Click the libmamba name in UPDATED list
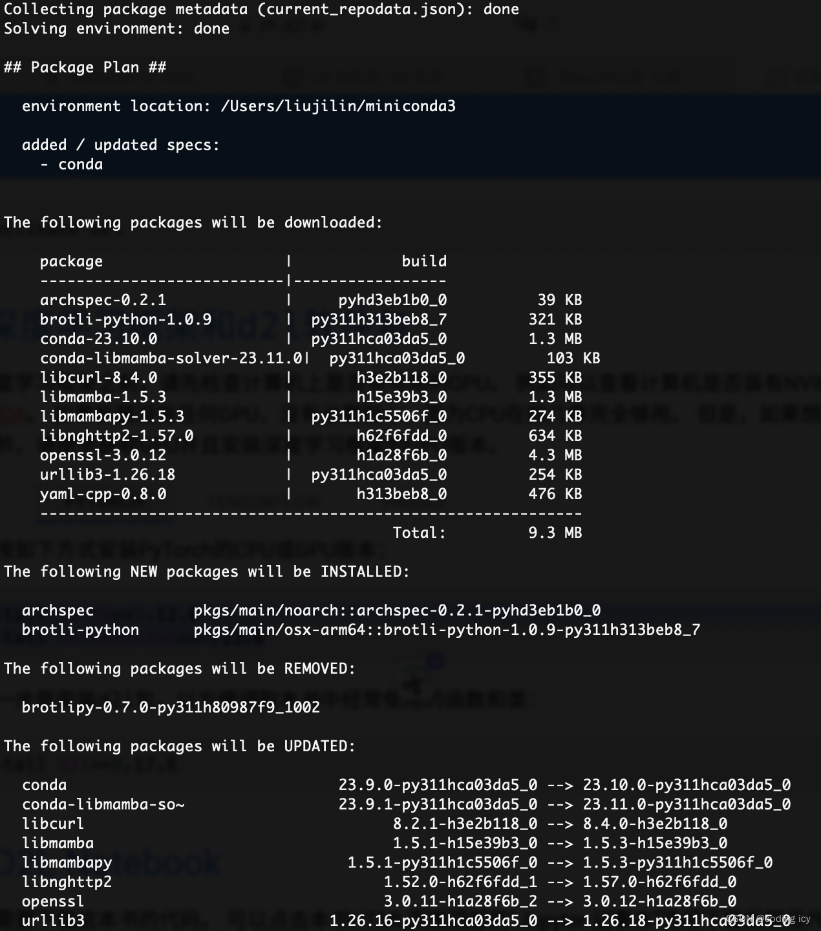Screen dimensions: 821x931 click(x=58, y=844)
